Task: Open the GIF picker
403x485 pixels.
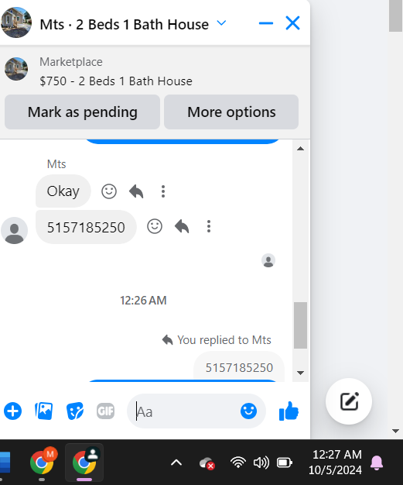Action: 106,411
